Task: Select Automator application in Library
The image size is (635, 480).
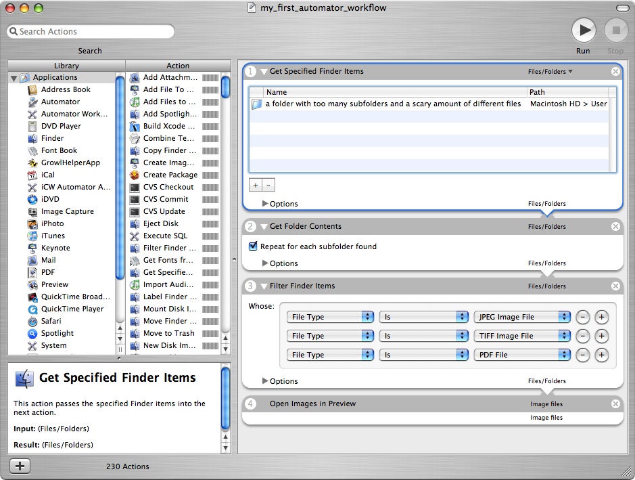Action: coord(60,102)
